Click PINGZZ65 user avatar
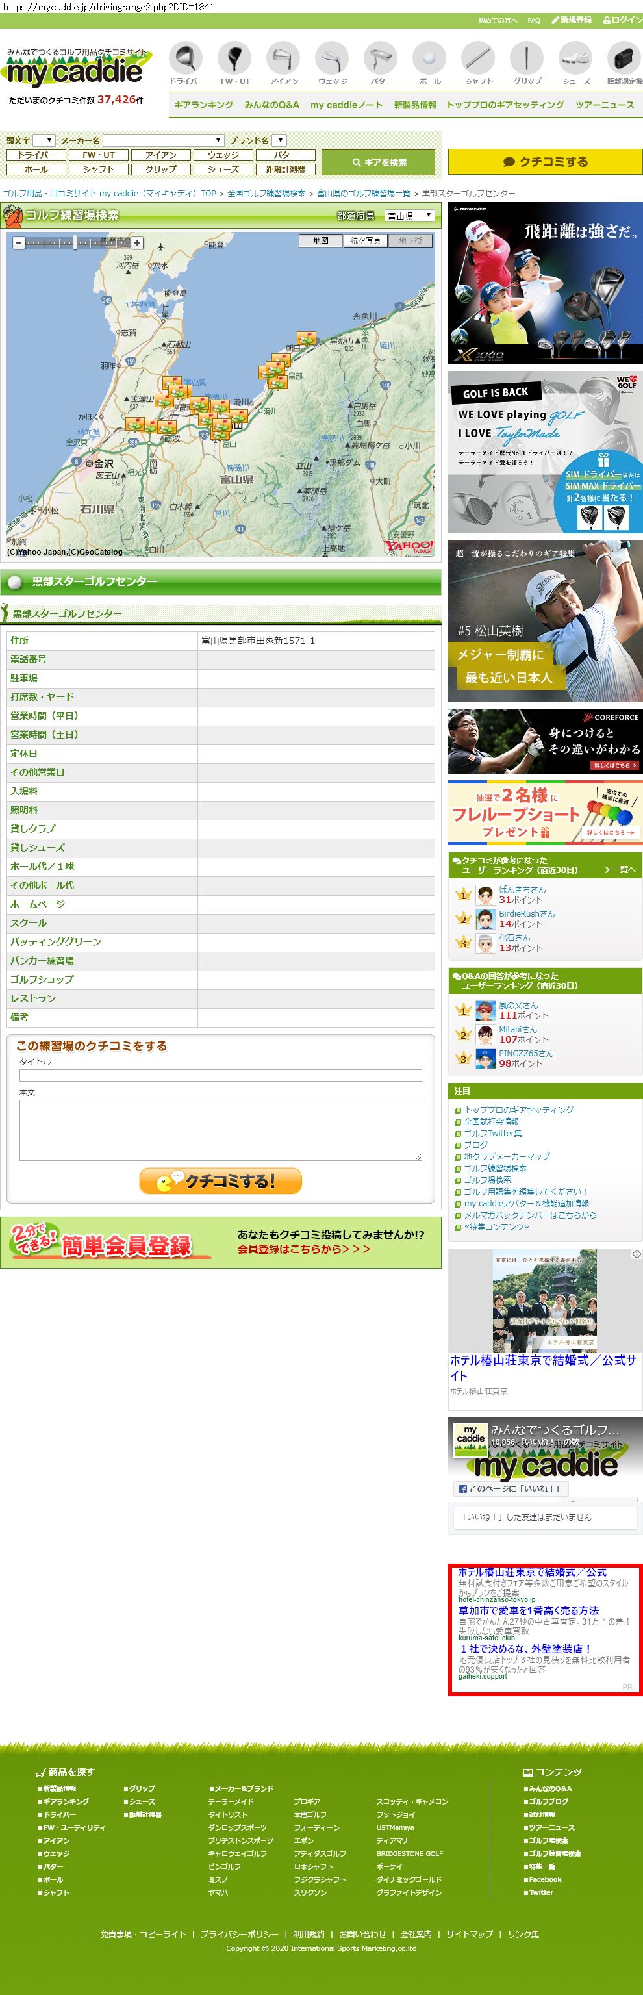This screenshot has height=1995, width=643. [485, 1059]
